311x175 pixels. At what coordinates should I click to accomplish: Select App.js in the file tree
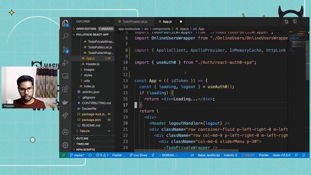[x=93, y=58]
